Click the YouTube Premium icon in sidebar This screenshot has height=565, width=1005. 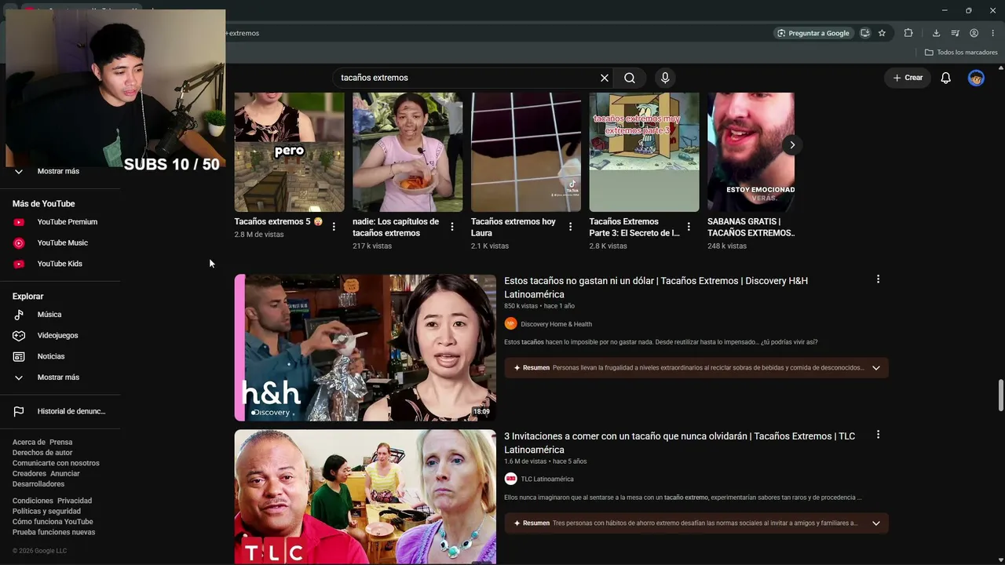(x=19, y=222)
